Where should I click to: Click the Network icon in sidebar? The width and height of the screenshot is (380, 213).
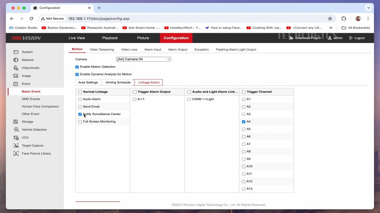(16, 60)
